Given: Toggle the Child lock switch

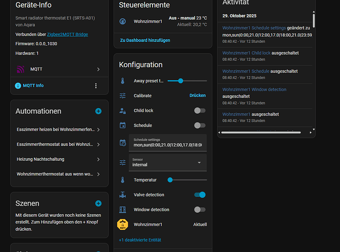Looking at the screenshot, I should coord(200,110).
